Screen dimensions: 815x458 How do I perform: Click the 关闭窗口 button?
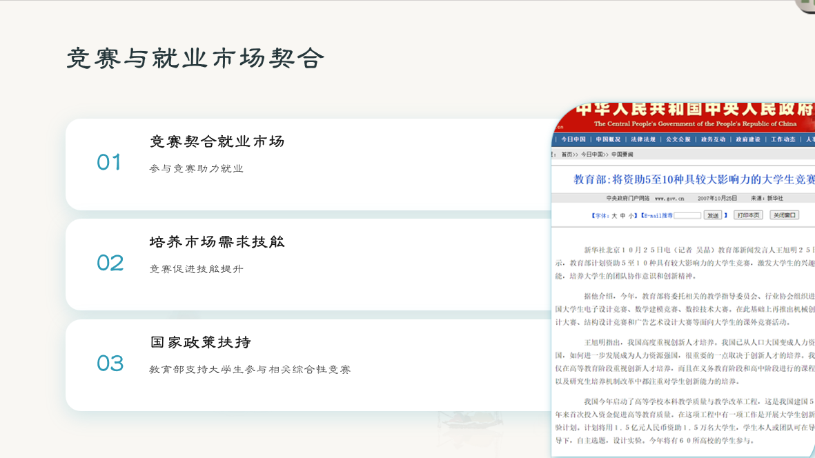(x=784, y=215)
